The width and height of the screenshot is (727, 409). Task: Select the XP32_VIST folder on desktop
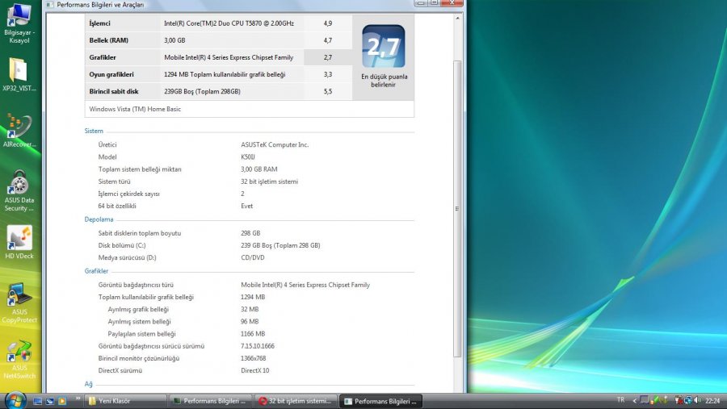[x=18, y=73]
